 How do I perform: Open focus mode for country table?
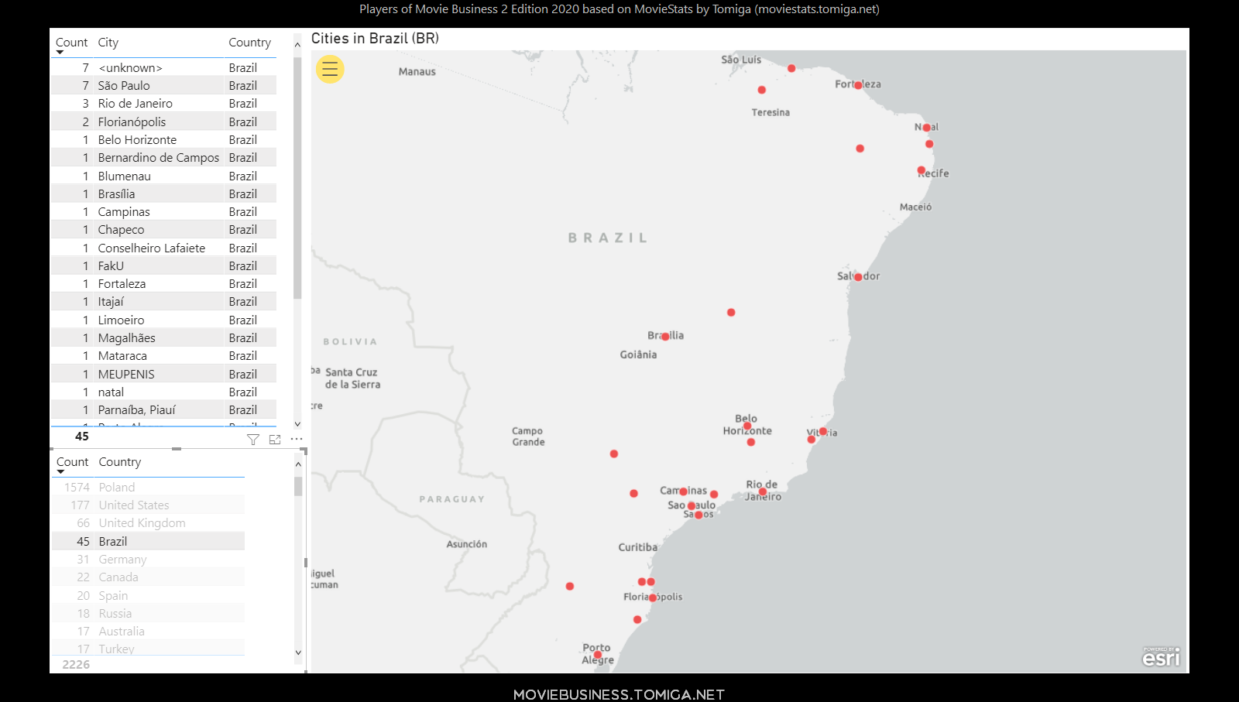pyautogui.click(x=275, y=440)
